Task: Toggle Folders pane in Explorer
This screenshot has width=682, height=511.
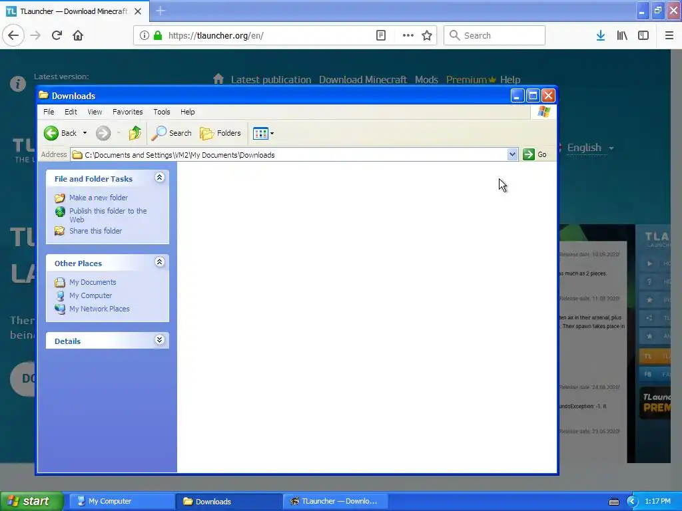Action: [x=220, y=133]
